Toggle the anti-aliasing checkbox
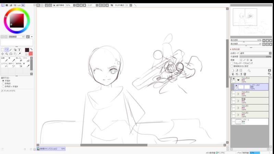274x154 pixels. coord(2,91)
